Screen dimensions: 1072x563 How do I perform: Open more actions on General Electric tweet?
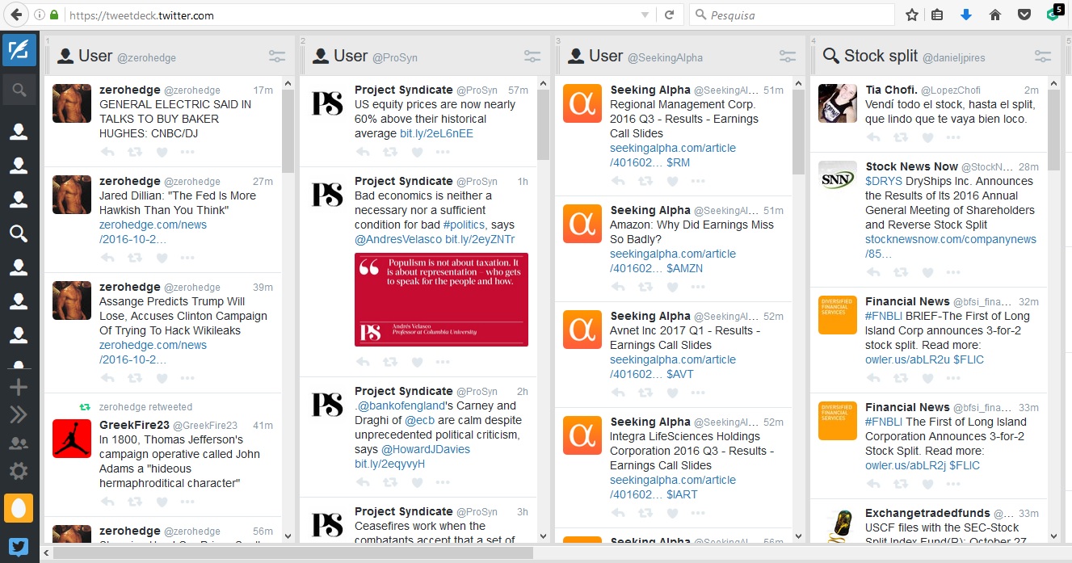click(x=187, y=152)
